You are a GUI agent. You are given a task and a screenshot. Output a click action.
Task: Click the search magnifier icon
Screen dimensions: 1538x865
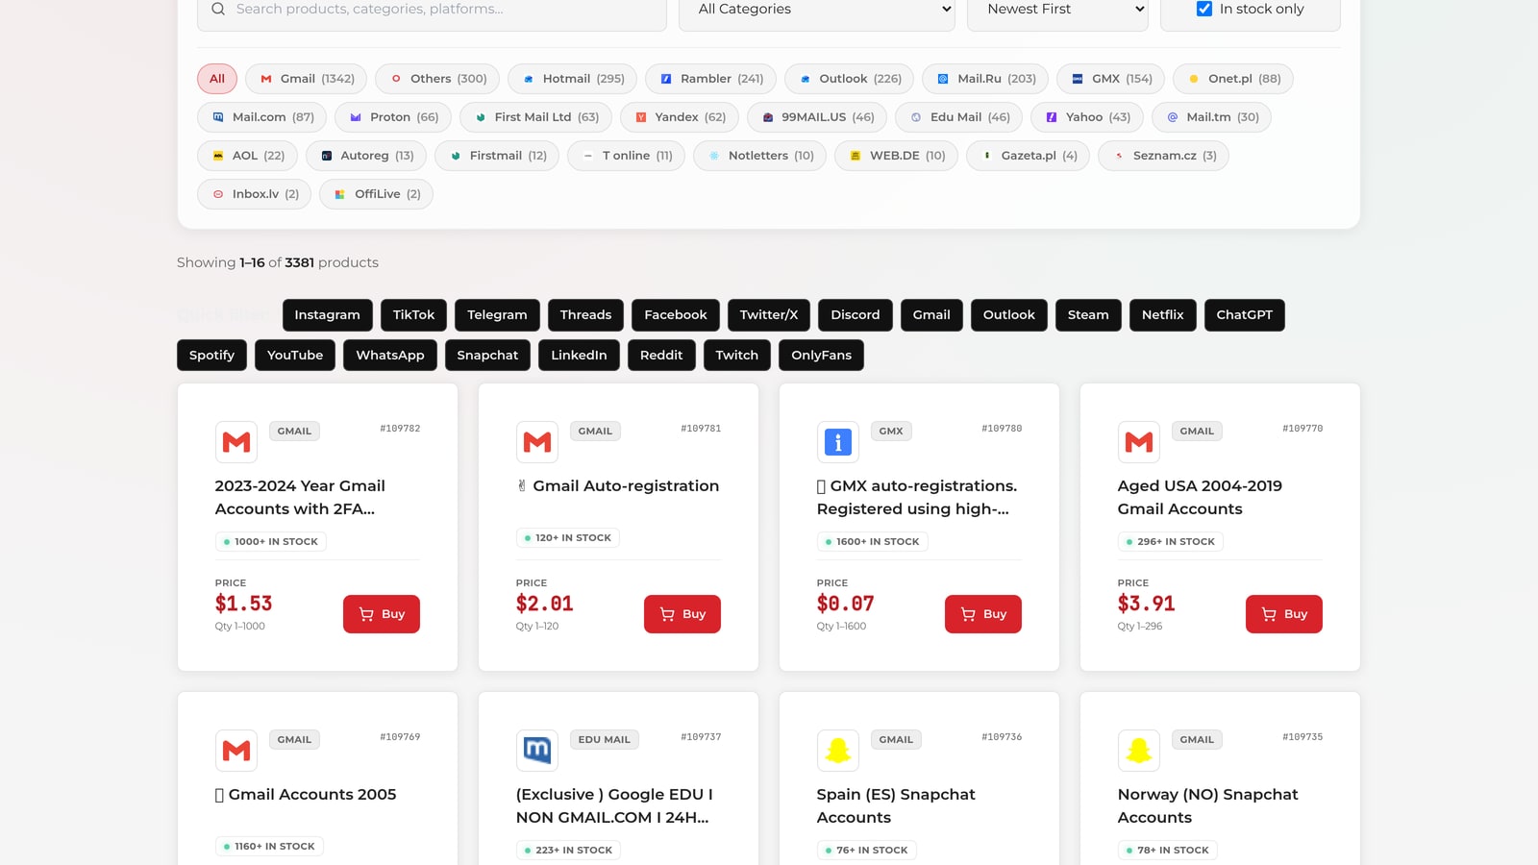point(218,9)
